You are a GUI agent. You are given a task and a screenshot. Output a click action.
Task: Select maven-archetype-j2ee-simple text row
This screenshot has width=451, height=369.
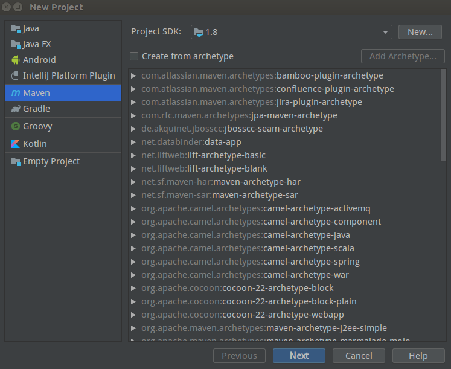click(x=264, y=328)
